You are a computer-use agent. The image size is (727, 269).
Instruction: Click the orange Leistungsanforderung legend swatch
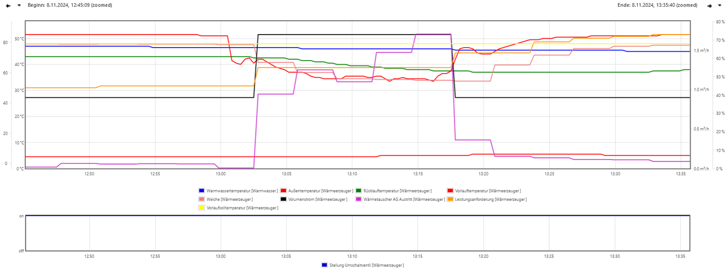click(450, 199)
